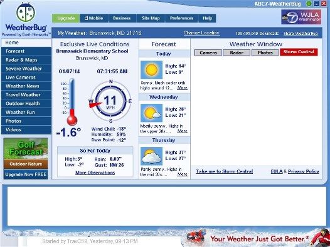Click the Camera button in Weather Window
Image resolution: width=330 pixels, height=247 pixels.
point(208,53)
